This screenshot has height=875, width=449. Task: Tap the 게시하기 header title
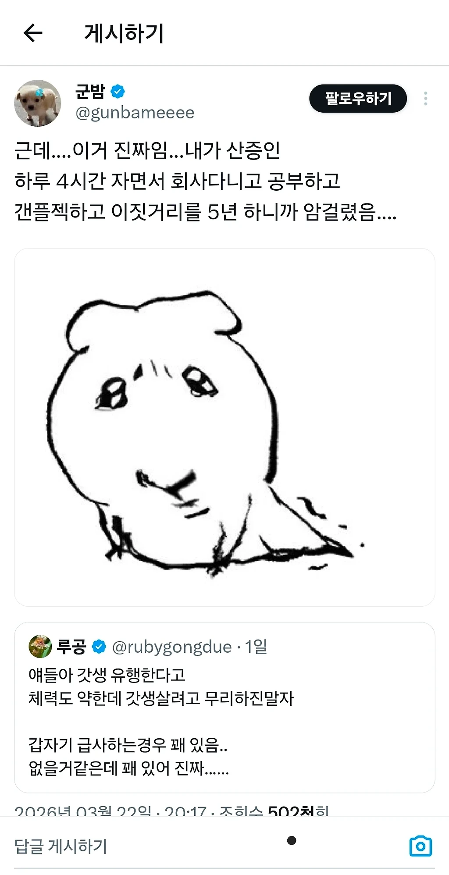(124, 33)
